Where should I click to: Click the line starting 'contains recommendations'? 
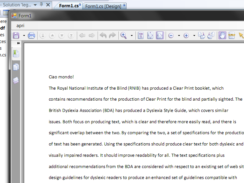click(x=146, y=99)
